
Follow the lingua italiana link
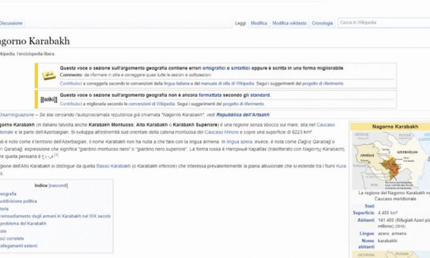point(177,84)
